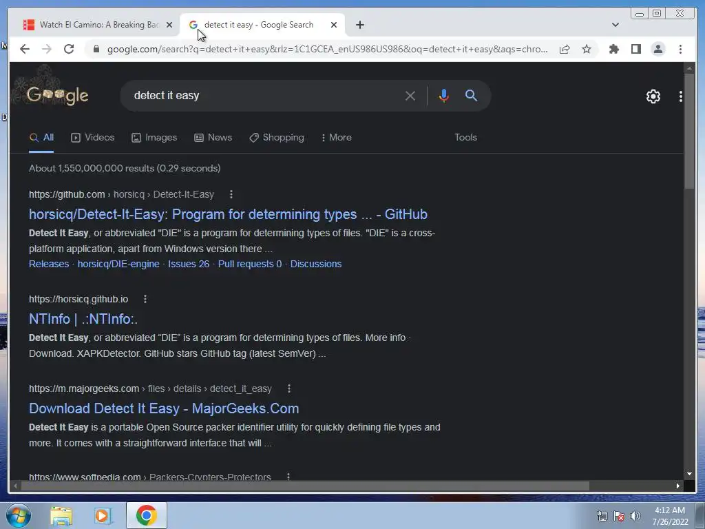Open Google apps dots at top right
The image size is (705, 529).
pos(681,96)
